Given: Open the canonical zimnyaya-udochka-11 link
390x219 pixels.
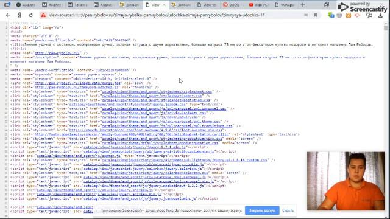Looking at the screenshot, I should (x=77, y=87).
